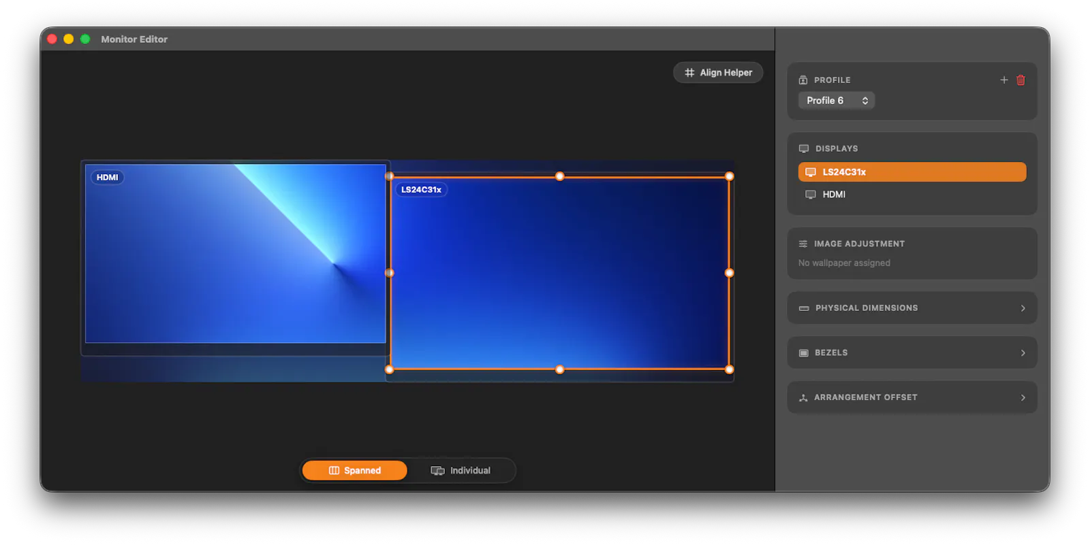The image size is (1090, 545).
Task: Click monitor icon beside HDMI entry
Action: 811,195
